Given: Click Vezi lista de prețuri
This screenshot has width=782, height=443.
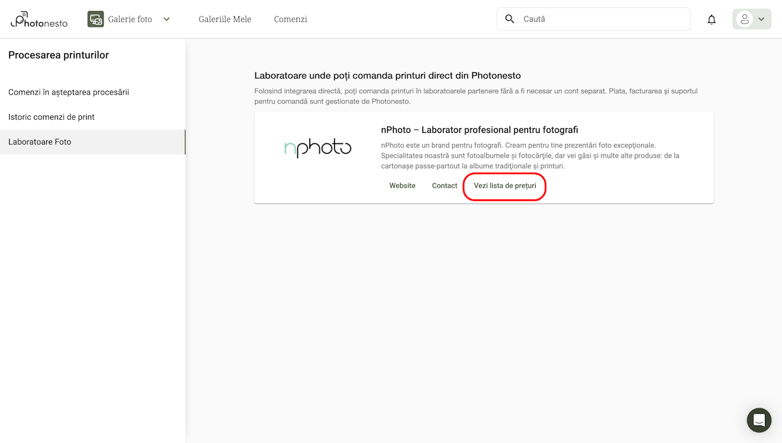Looking at the screenshot, I should pyautogui.click(x=505, y=186).
